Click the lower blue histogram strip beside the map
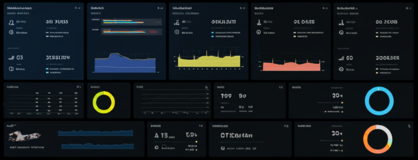Viewport: 418px width, 160px height. (97, 146)
